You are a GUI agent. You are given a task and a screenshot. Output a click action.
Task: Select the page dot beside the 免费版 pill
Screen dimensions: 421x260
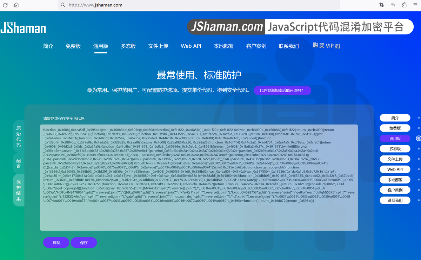[419, 128]
